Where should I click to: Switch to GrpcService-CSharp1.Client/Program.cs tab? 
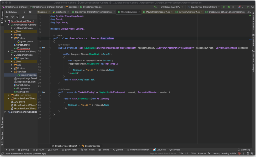pyautogui.click(x=225, y=12)
